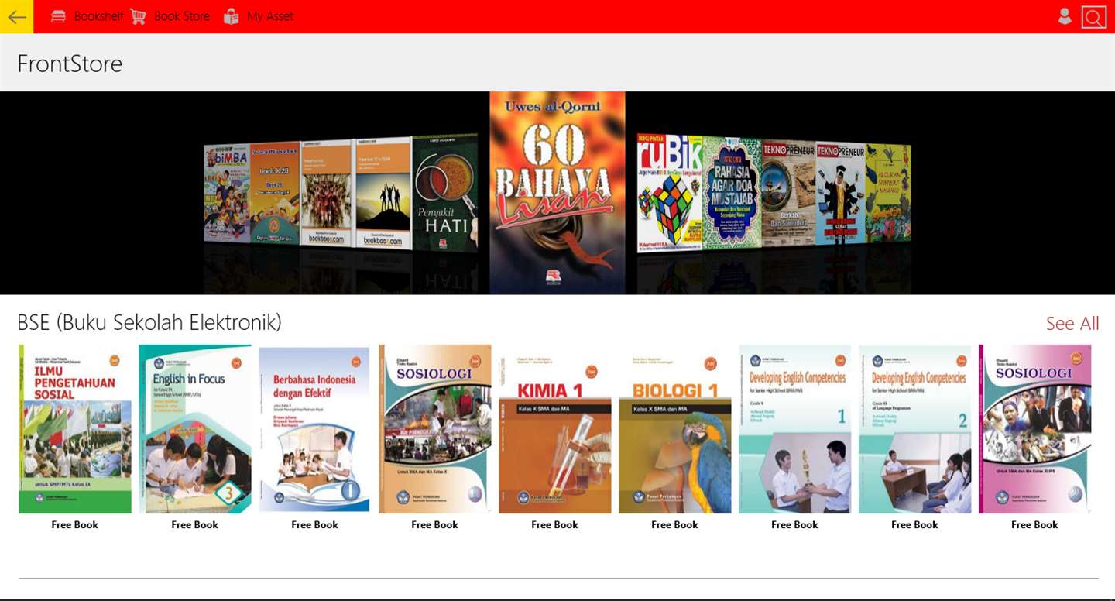The height and width of the screenshot is (601, 1115).
Task: Click Free Book under Ilmu Pengetahuan Sosial
Action: [x=75, y=524]
